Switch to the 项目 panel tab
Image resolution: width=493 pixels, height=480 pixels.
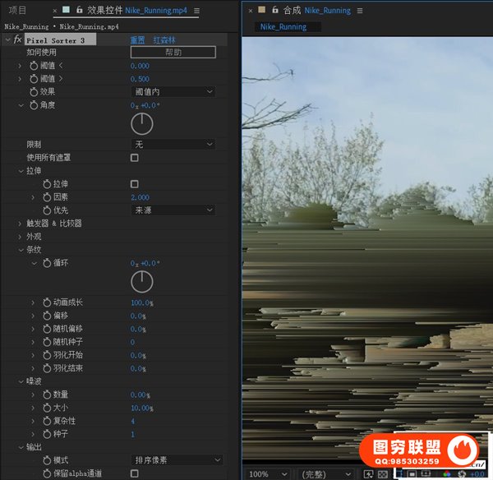(x=17, y=11)
